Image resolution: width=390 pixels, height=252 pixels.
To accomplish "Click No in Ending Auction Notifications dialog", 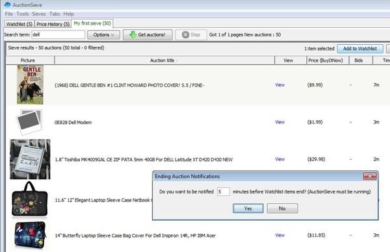I will click(282, 208).
